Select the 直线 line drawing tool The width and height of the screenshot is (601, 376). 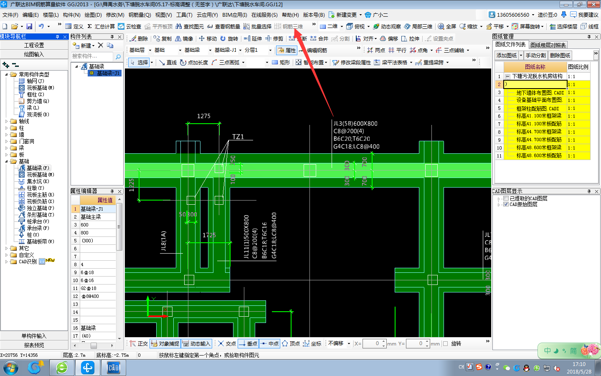coord(168,62)
